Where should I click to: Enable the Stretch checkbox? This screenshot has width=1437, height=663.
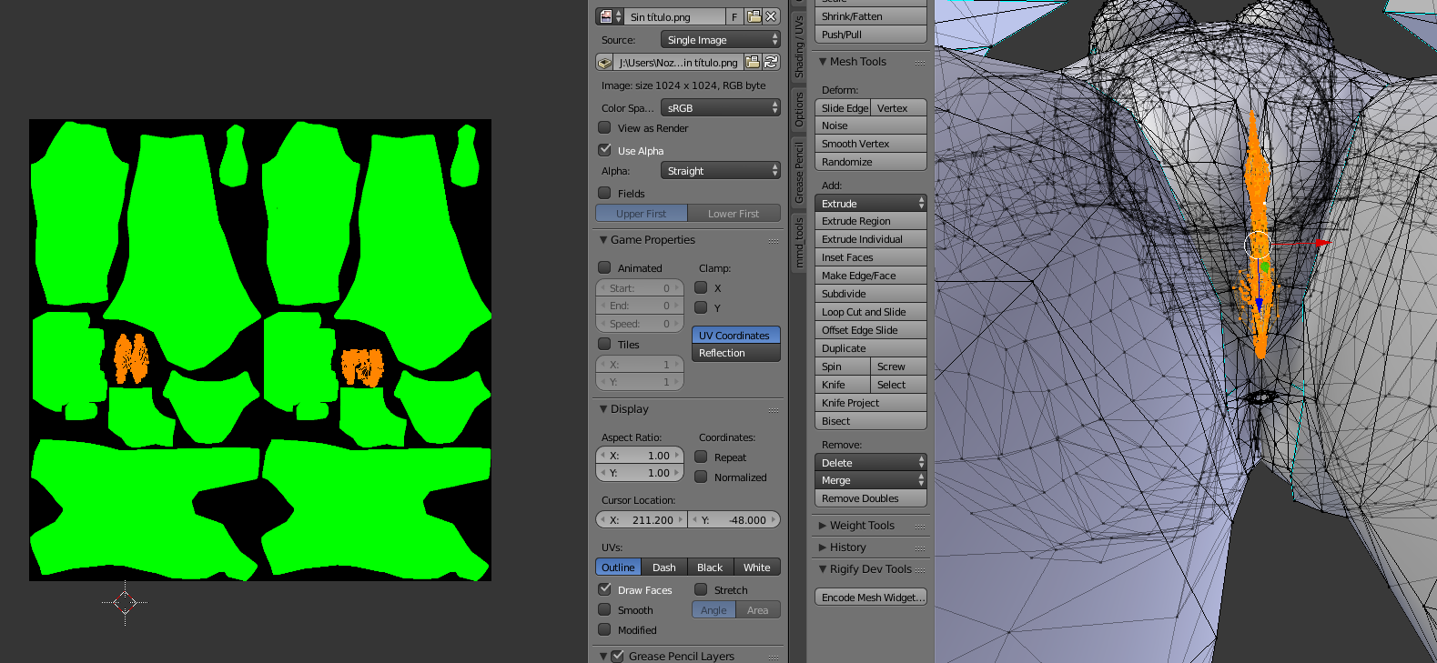point(701,590)
